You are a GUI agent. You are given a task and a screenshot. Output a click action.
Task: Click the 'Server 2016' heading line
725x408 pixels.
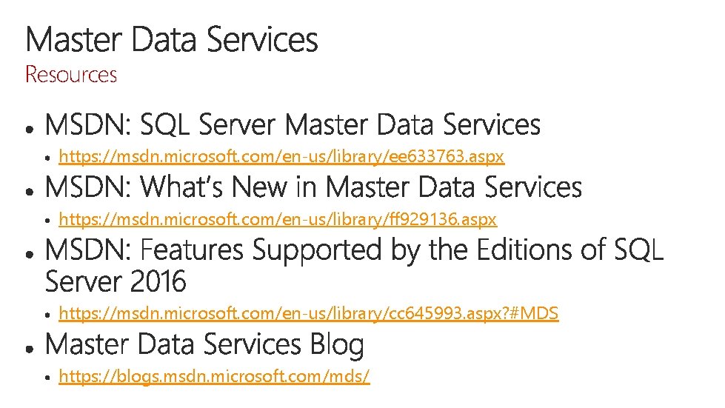pyautogui.click(x=116, y=282)
